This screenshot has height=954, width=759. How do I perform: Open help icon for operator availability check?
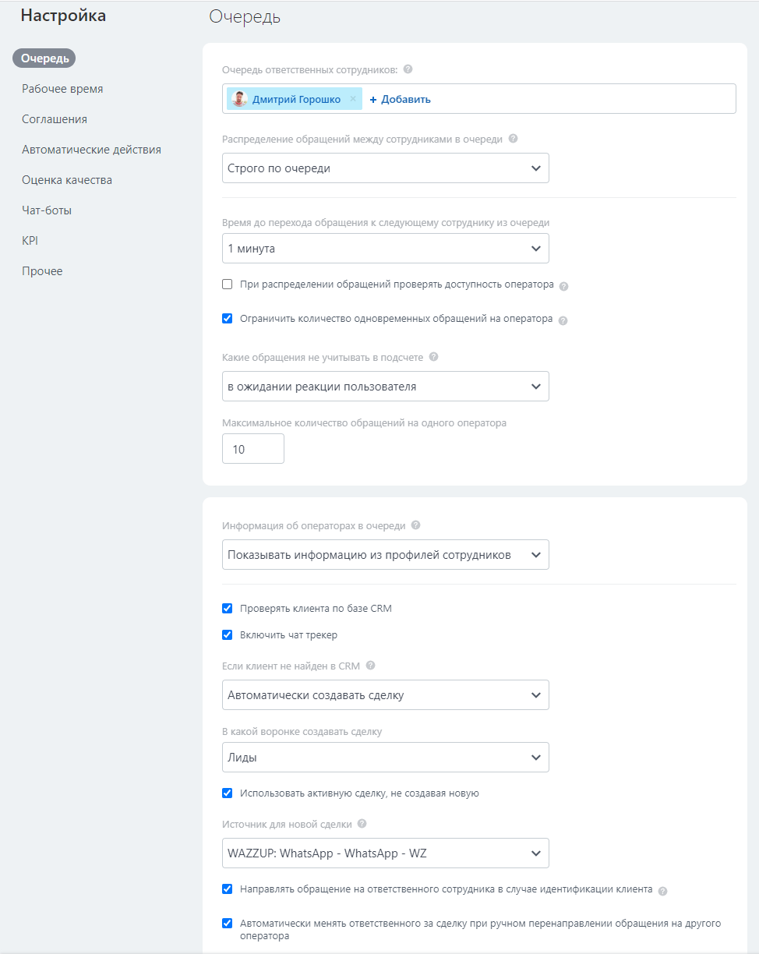564,286
